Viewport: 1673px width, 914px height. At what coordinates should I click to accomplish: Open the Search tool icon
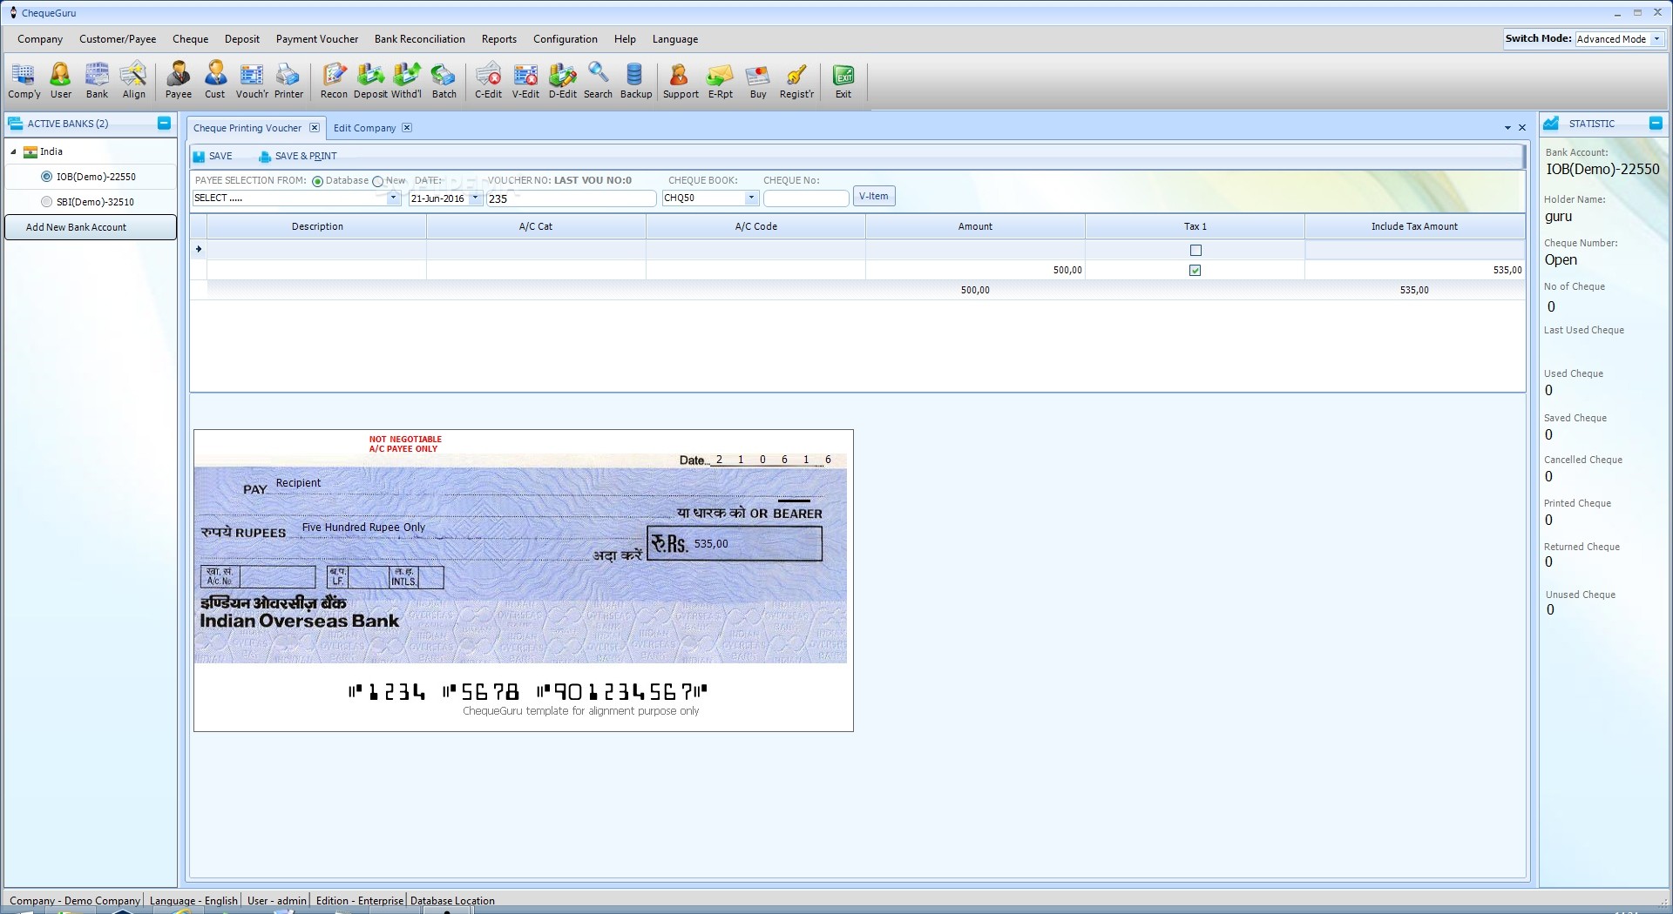coord(598,81)
